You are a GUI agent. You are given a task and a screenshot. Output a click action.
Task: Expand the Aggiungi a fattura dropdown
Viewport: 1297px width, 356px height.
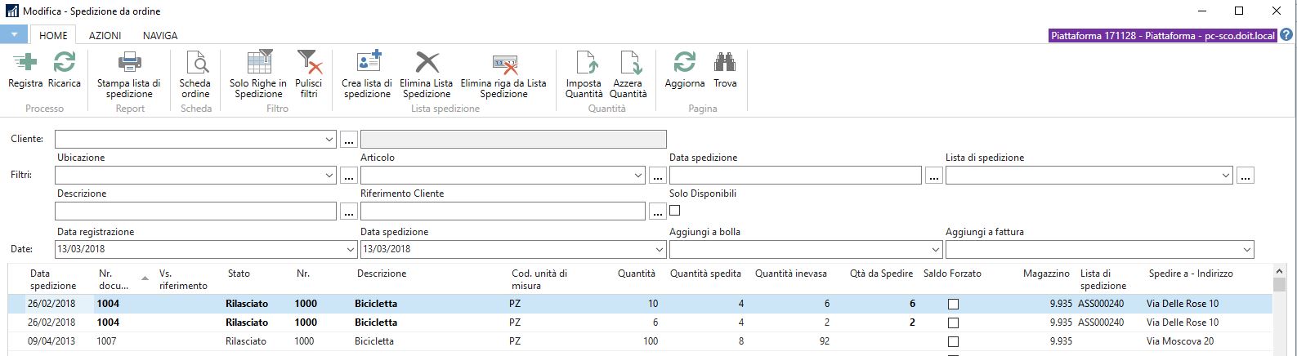(1247, 250)
